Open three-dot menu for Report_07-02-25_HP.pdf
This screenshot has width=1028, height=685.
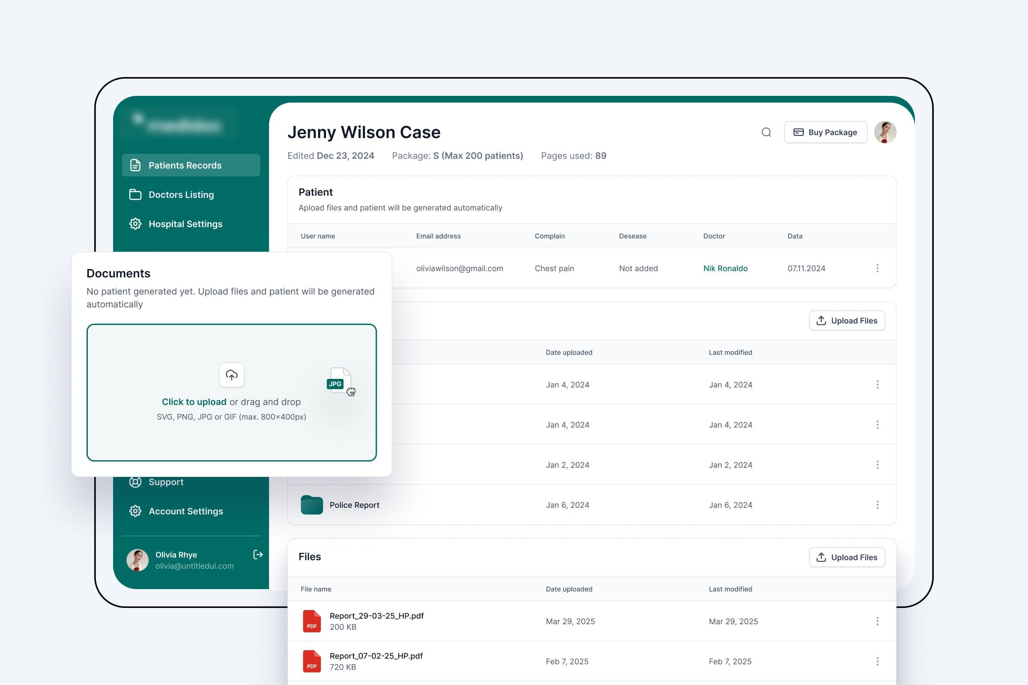[877, 661]
